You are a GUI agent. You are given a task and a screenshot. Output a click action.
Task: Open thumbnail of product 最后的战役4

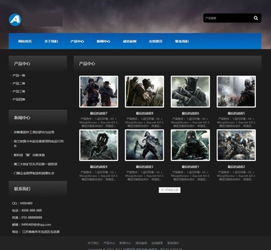(x=99, y=145)
